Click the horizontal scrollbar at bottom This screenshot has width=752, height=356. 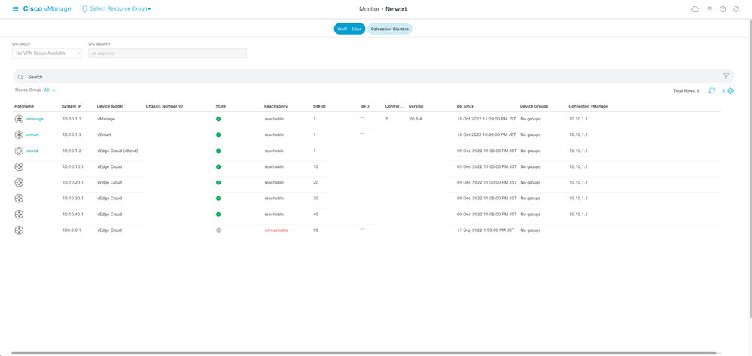click(363, 354)
